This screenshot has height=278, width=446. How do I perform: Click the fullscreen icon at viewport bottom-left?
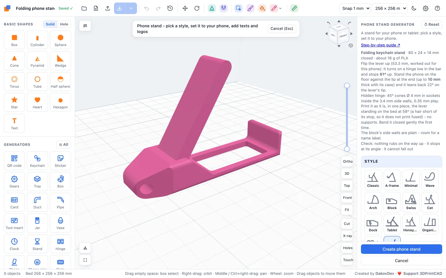[x=85, y=260]
